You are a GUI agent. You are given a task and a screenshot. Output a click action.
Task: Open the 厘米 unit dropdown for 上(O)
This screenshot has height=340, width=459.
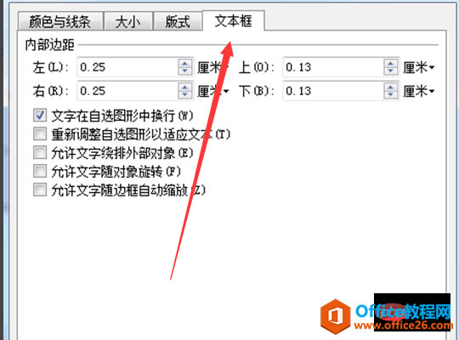[418, 68]
